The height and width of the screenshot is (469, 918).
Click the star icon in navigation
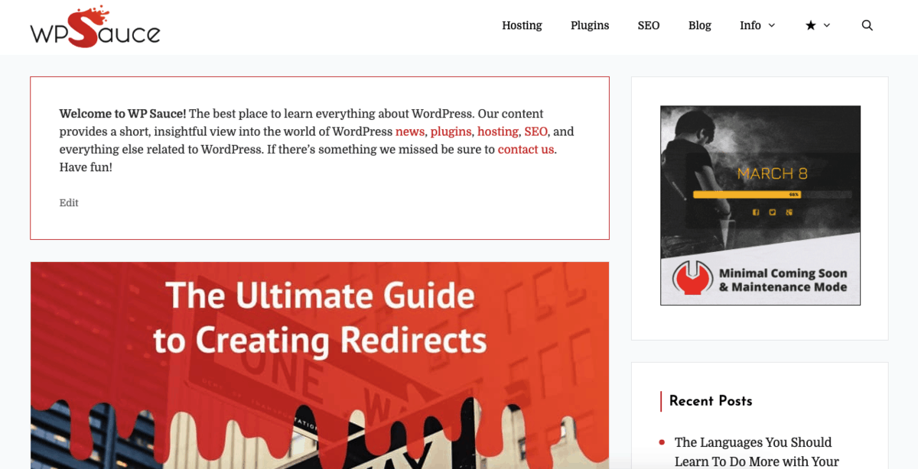[x=810, y=25]
